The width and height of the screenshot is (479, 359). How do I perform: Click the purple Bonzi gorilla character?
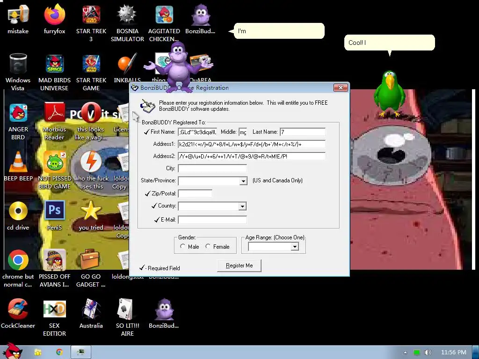[178, 66]
